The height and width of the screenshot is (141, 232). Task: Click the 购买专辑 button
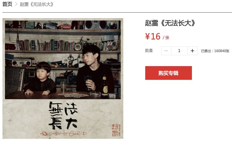tap(169, 73)
